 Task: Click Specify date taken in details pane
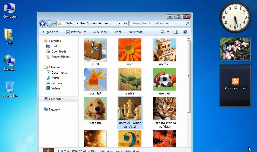(x=127, y=151)
